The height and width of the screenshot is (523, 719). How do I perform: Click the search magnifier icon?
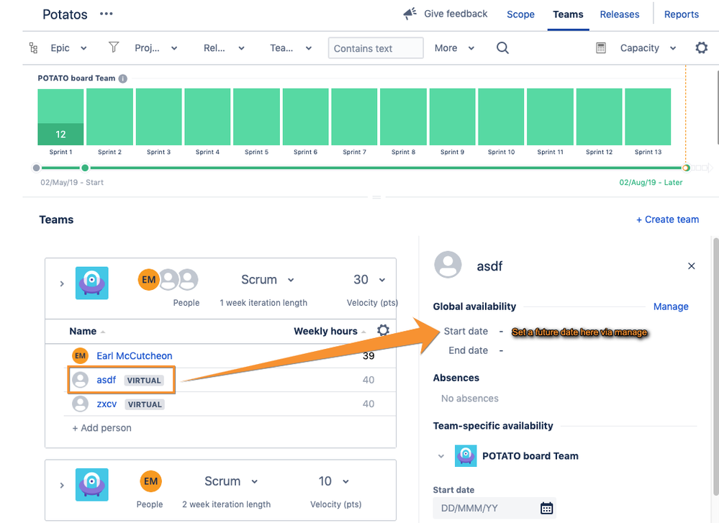pyautogui.click(x=502, y=47)
